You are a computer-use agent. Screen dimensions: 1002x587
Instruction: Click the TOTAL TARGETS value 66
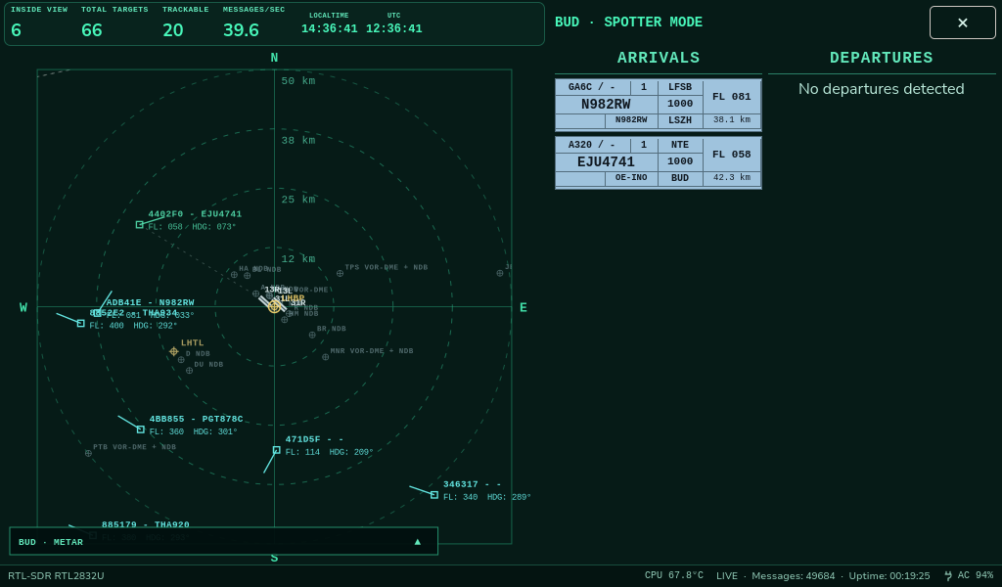point(91,30)
